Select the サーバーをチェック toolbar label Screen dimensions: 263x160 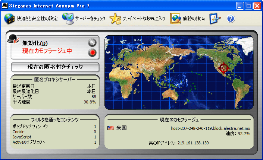click(x=90, y=19)
